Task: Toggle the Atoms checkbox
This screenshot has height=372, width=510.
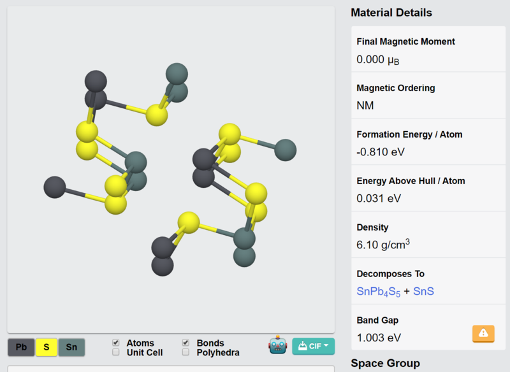Action: [116, 343]
